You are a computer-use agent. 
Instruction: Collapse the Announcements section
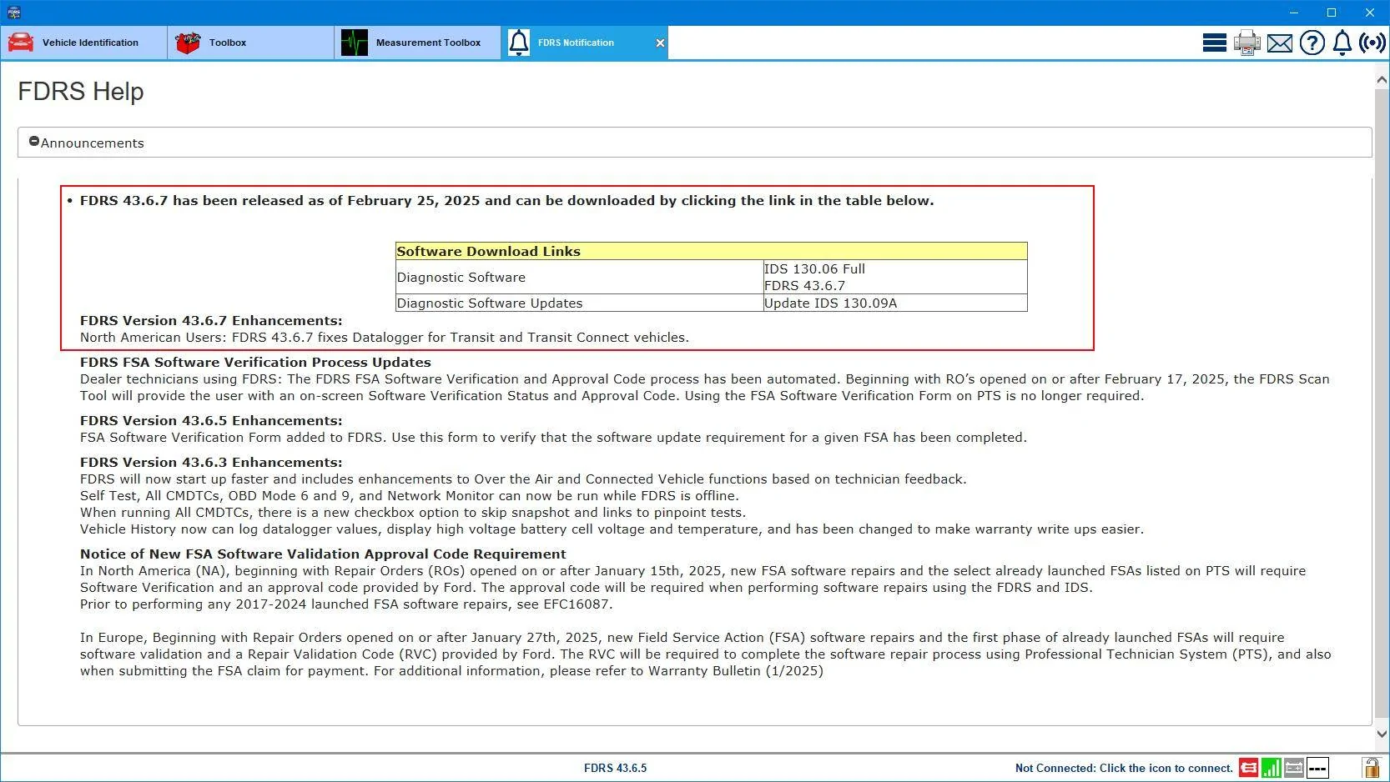click(34, 143)
